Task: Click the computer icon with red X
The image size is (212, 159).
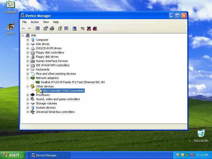Action: [89, 28]
